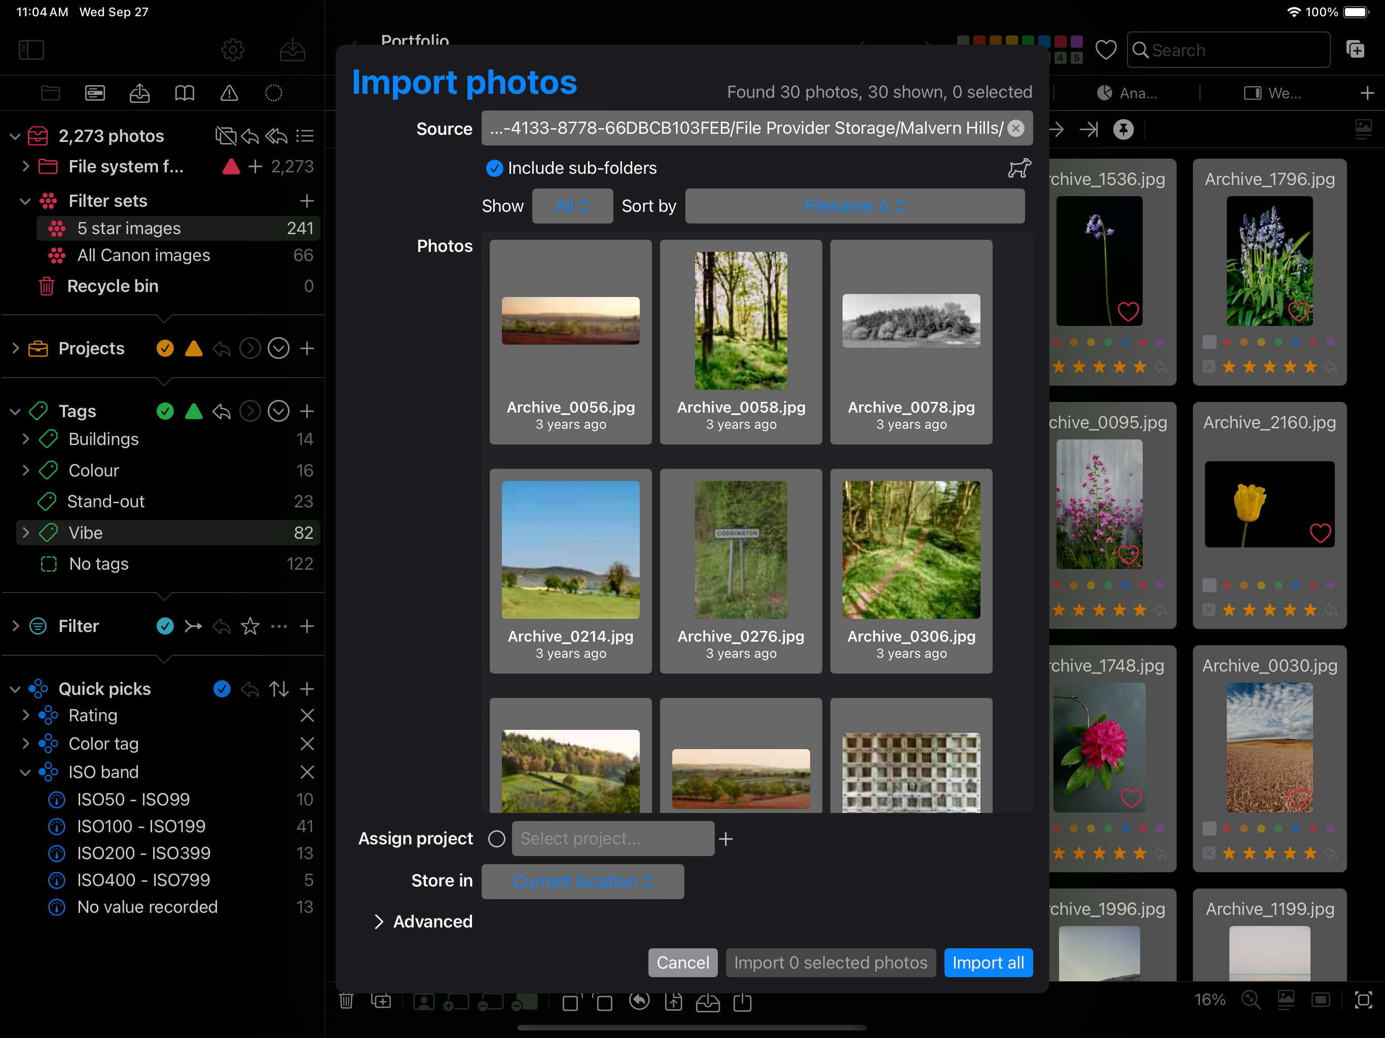The image size is (1385, 1038).
Task: Collapse the Filter sets group
Action: pos(25,201)
